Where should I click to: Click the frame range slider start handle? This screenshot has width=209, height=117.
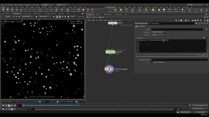coord(36,109)
